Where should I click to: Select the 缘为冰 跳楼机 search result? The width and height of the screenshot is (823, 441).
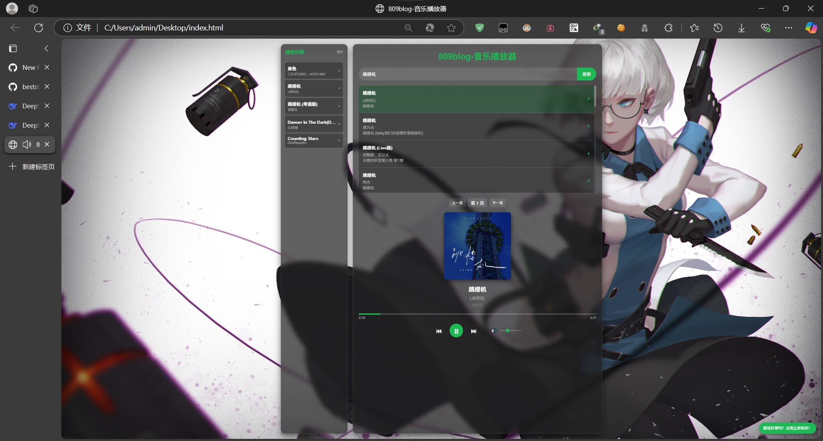pyautogui.click(x=476, y=126)
